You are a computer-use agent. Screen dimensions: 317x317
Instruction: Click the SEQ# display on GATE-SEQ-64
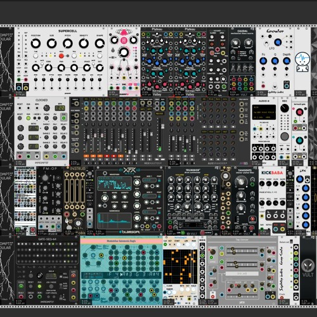[x=51, y=276]
